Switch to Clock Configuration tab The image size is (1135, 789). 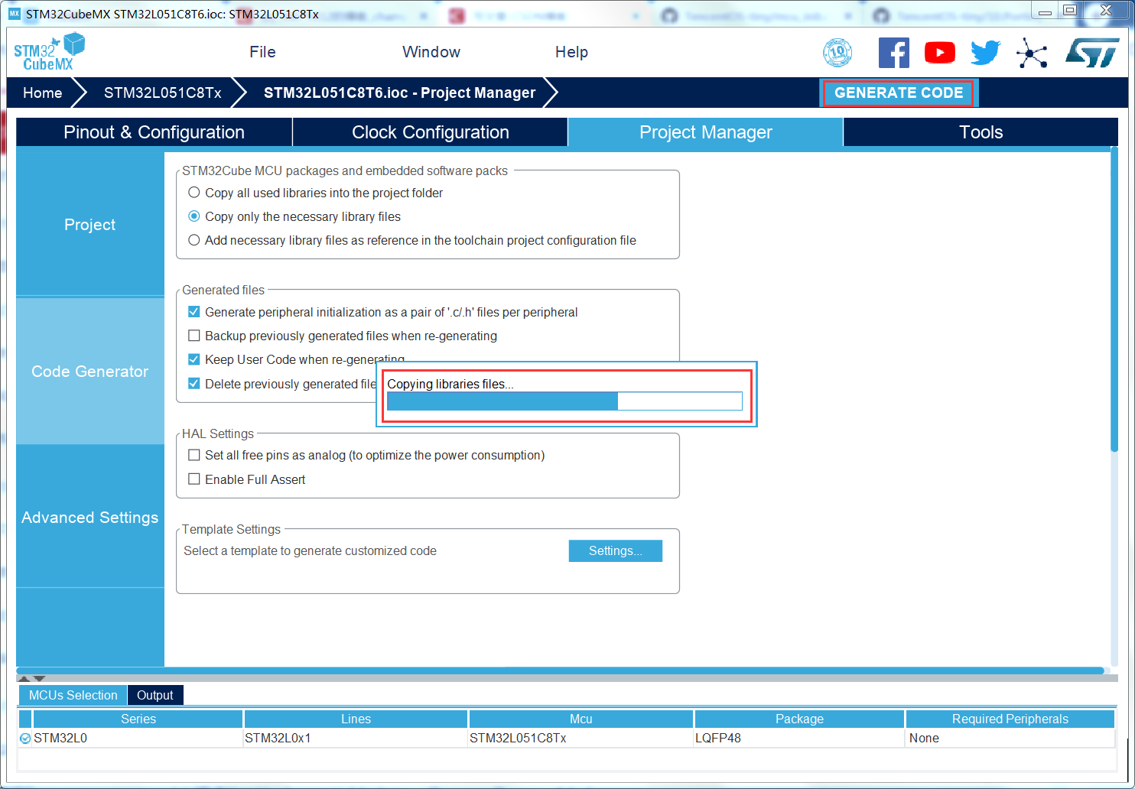(x=431, y=132)
